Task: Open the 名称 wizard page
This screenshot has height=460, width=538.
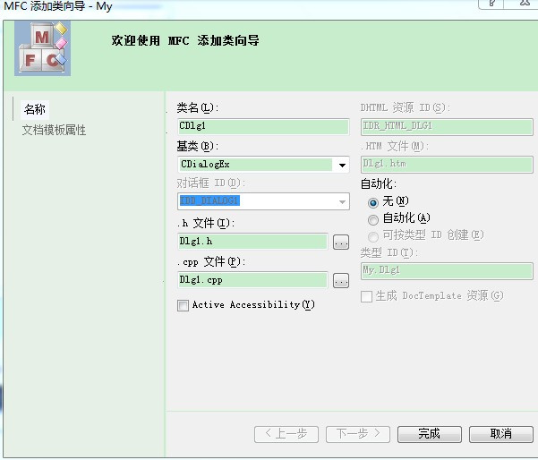Action: pyautogui.click(x=35, y=109)
